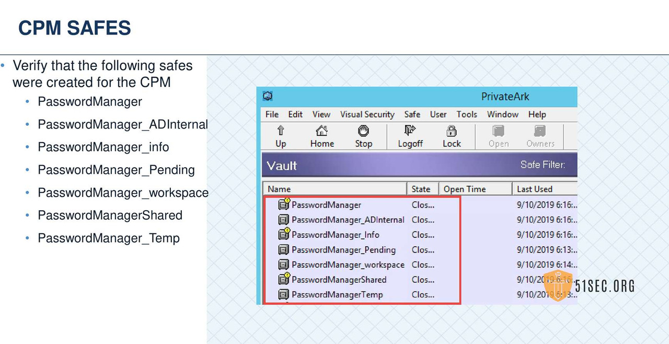Click the CPM SAFES slide title
This screenshot has height=344, width=669.
pyautogui.click(x=75, y=28)
